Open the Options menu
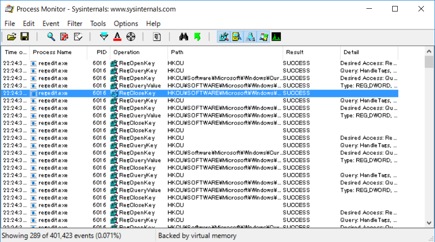 (x=126, y=23)
